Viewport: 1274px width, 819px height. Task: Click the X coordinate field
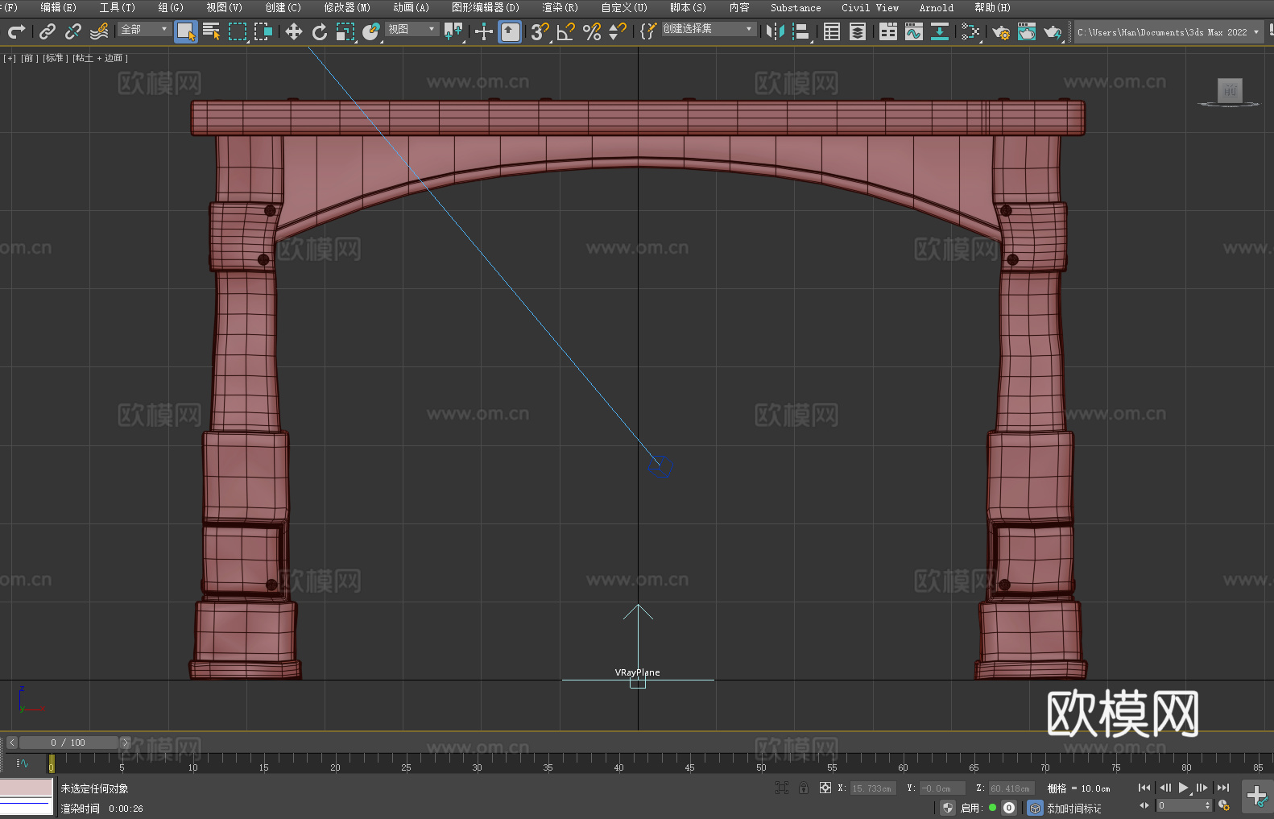[x=873, y=788]
